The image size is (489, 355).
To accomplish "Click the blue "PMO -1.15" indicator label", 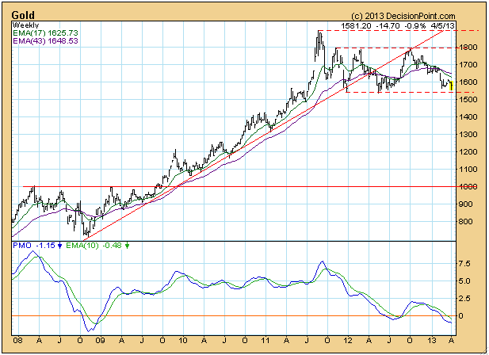I will click(34, 246).
